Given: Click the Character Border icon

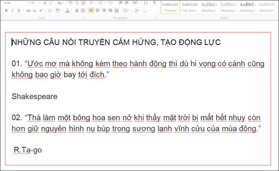Looking at the screenshot, I should coord(83,3).
